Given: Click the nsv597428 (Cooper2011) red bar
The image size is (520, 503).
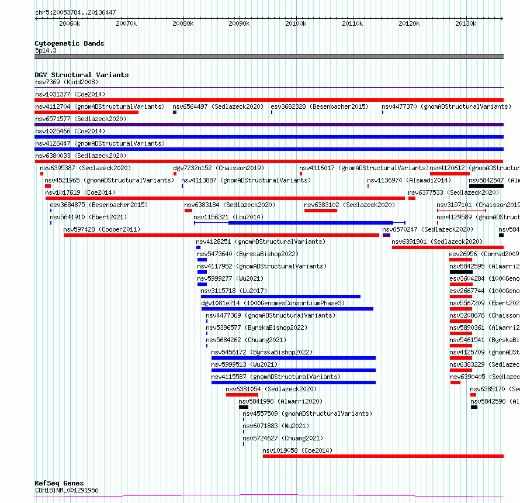Looking at the screenshot, I should [221, 235].
